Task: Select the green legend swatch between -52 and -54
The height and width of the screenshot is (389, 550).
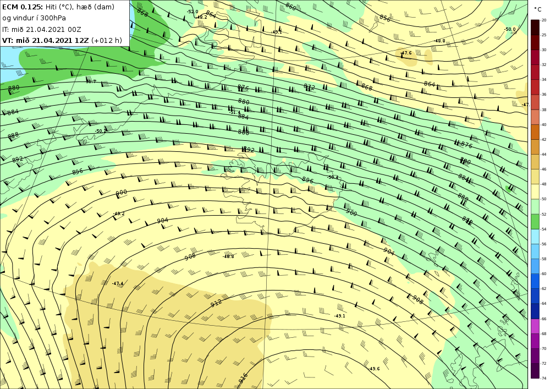Action: pyautogui.click(x=535, y=221)
